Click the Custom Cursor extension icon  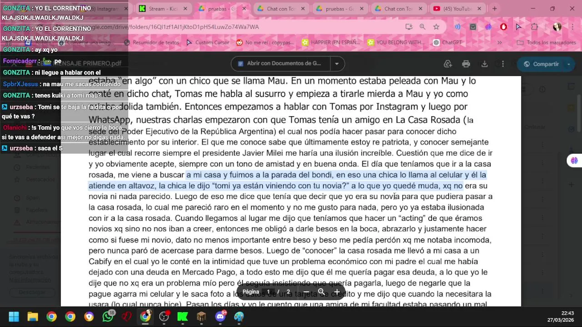coord(519,27)
